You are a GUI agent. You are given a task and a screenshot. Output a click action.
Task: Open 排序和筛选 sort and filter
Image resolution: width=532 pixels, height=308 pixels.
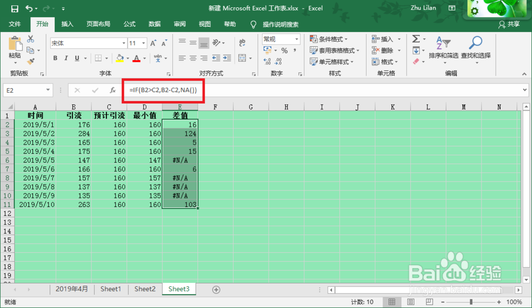tap(444, 49)
